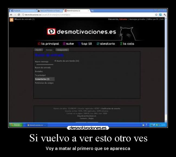The height and width of the screenshot is (157, 176).
Task: Click Nuevo mensaje in the sidebar
Action: click(x=42, y=62)
